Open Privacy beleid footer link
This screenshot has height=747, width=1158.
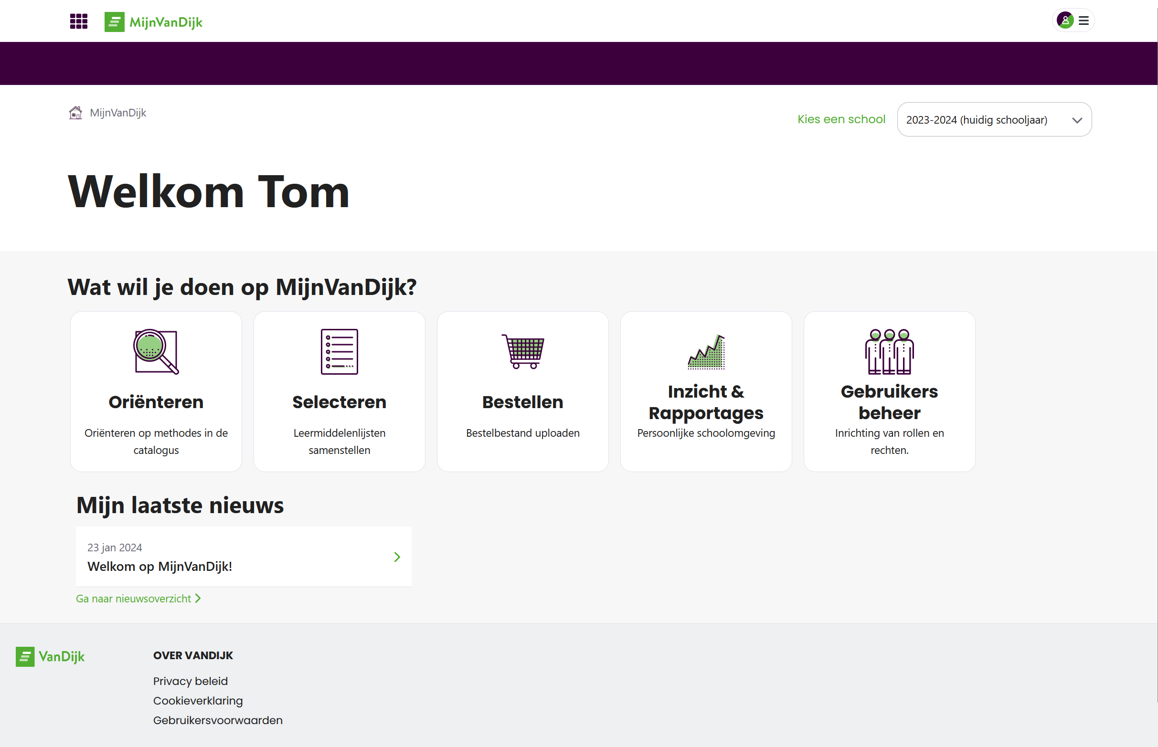190,681
